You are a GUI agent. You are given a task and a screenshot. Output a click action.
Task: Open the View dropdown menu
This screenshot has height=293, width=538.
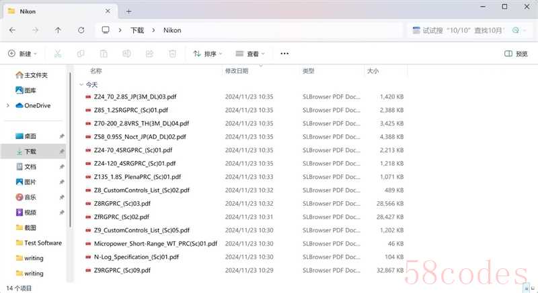point(250,54)
